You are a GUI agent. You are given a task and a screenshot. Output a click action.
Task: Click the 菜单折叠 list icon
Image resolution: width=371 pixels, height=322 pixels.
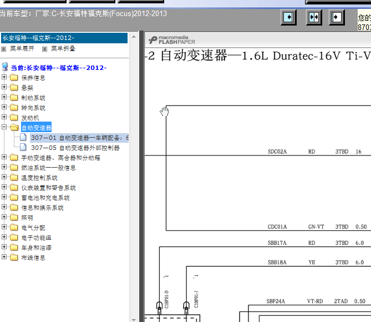point(44,49)
